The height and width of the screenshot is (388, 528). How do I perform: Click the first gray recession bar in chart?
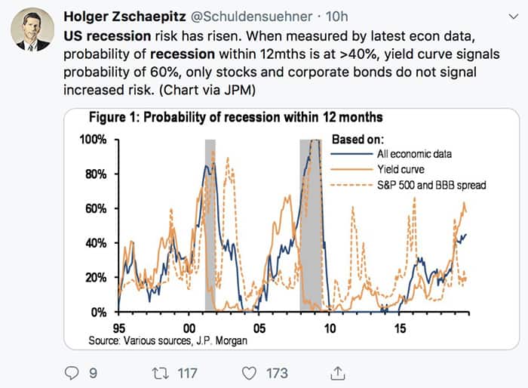coord(210,225)
